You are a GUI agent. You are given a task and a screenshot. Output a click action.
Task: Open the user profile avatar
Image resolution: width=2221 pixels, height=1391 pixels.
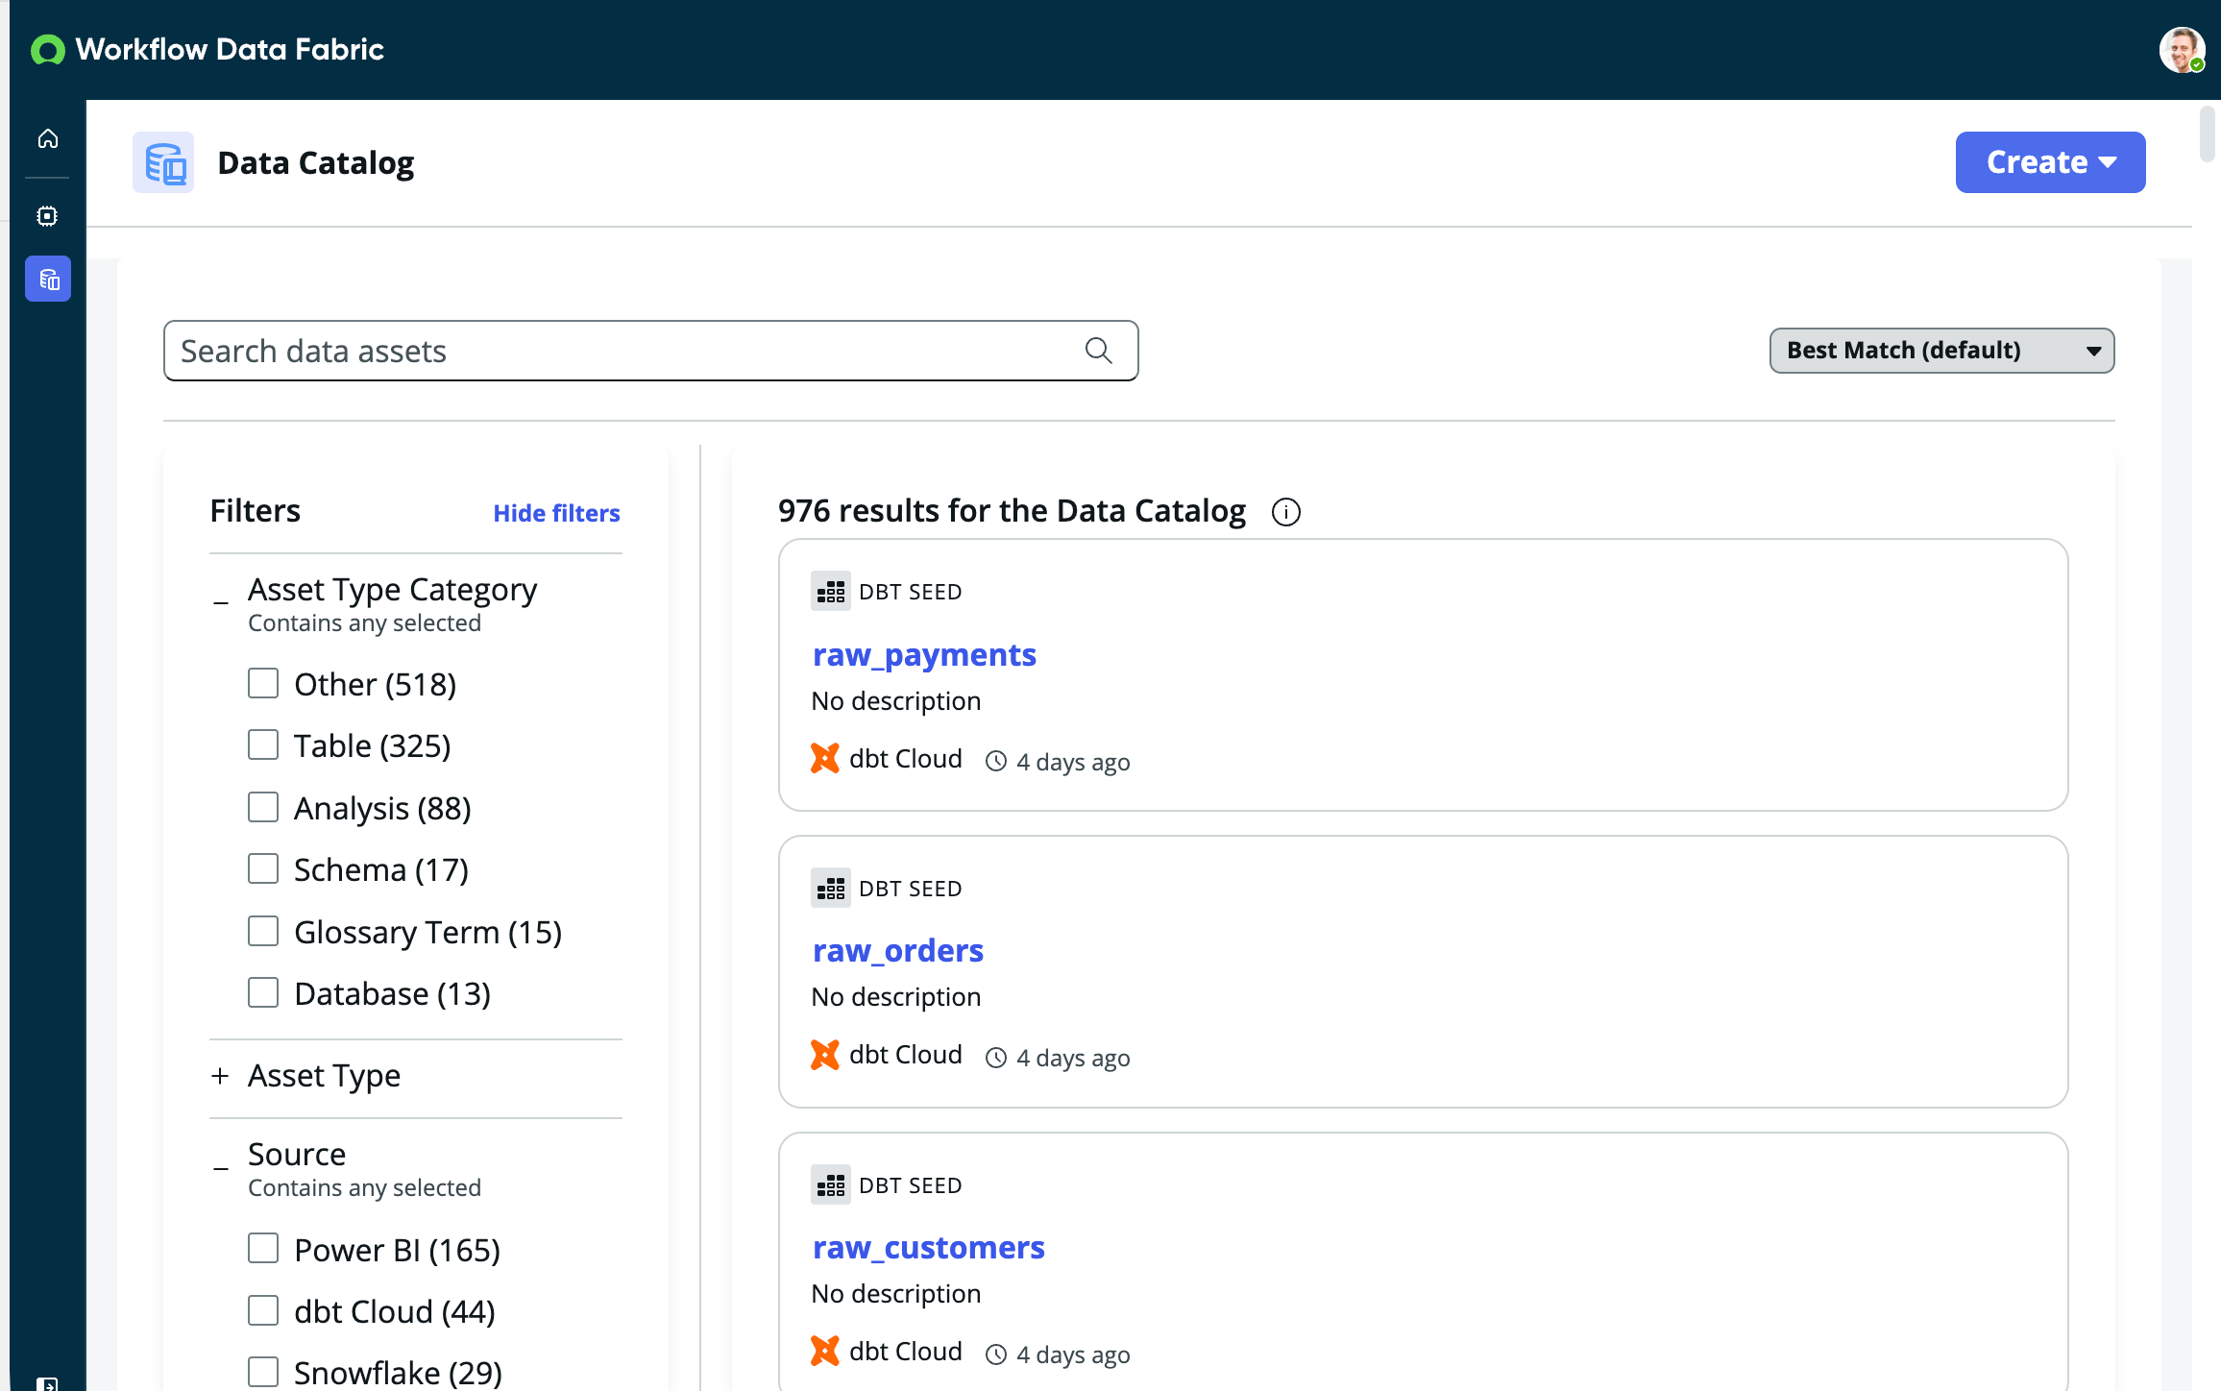(x=2182, y=50)
